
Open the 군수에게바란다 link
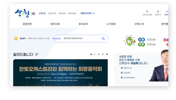[x=128, y=78]
